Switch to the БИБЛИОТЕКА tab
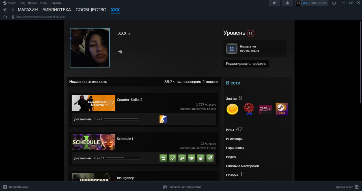 [57, 10]
